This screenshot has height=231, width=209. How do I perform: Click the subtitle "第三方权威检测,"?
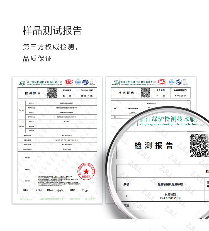50,47
